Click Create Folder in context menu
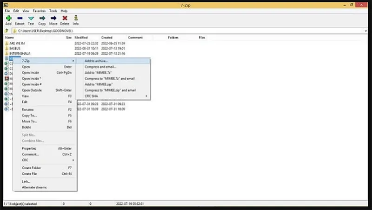The height and width of the screenshot is (210, 372). (45, 168)
